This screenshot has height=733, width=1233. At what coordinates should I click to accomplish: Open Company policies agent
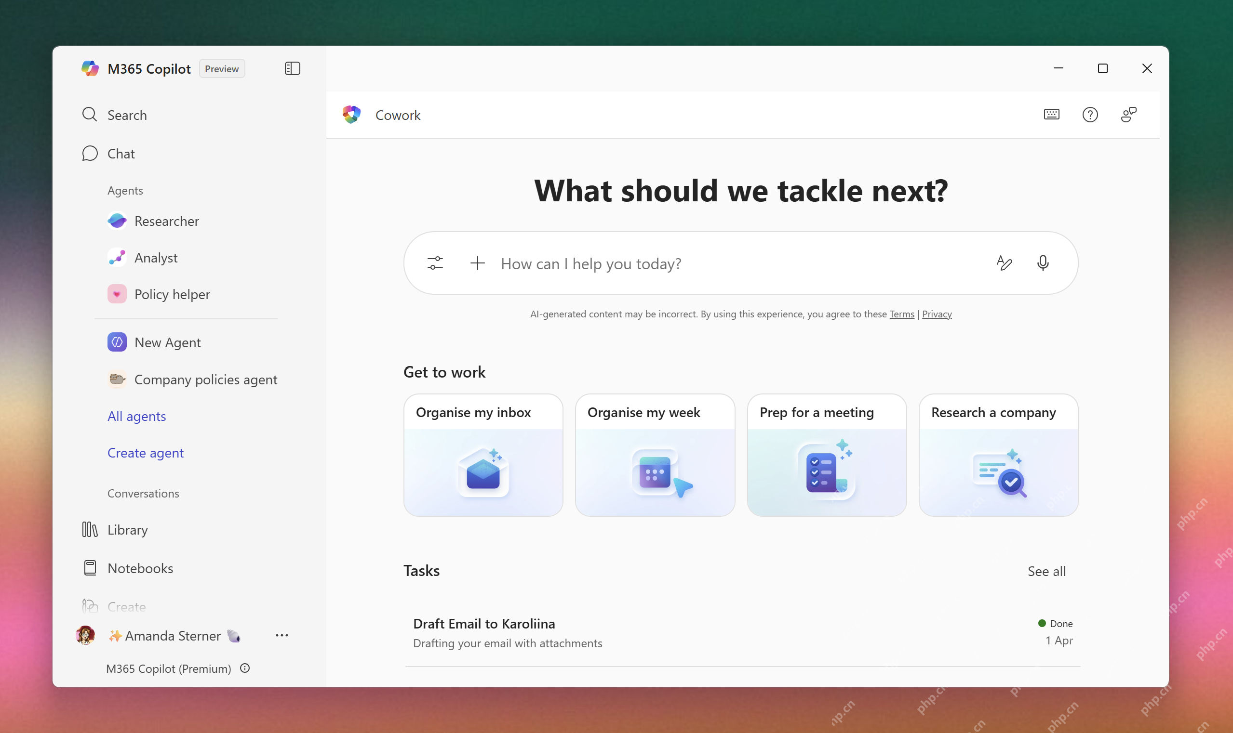point(192,380)
